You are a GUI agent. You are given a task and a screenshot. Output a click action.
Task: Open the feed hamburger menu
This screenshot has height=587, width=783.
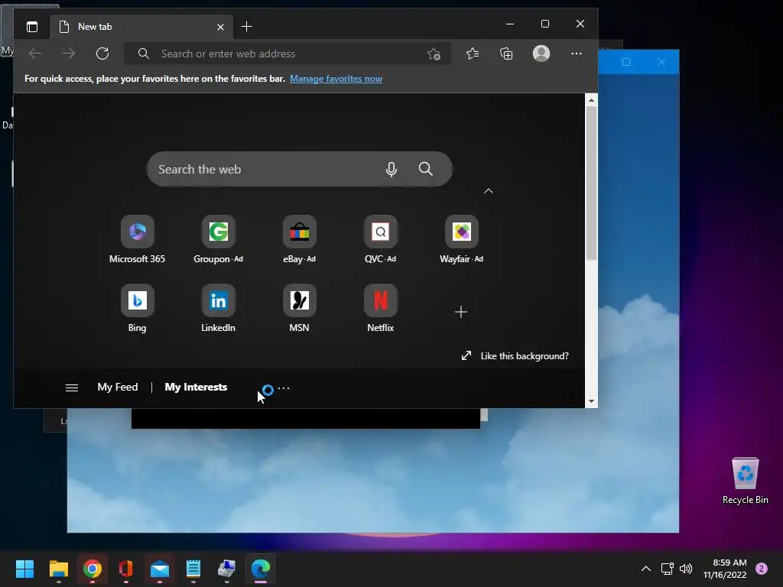(72, 388)
